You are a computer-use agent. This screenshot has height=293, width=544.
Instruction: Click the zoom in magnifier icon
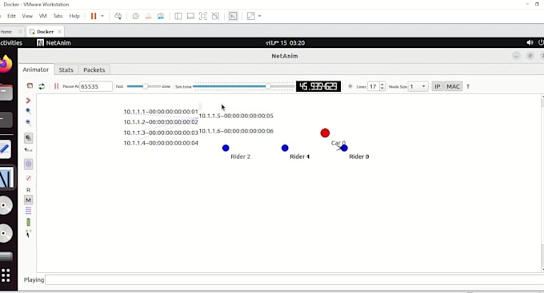point(29,111)
